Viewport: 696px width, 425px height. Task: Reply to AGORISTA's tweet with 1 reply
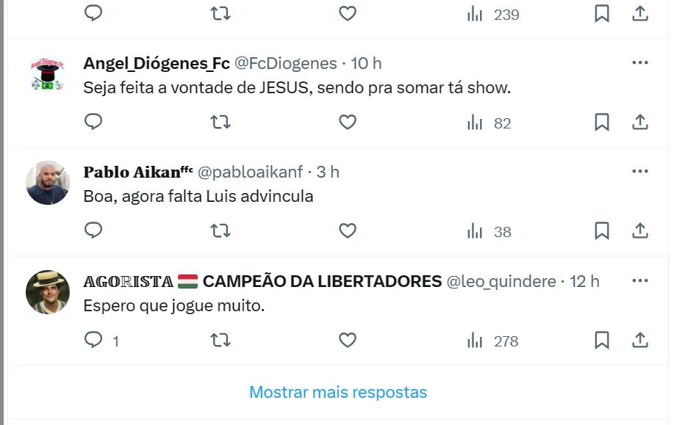tap(93, 340)
